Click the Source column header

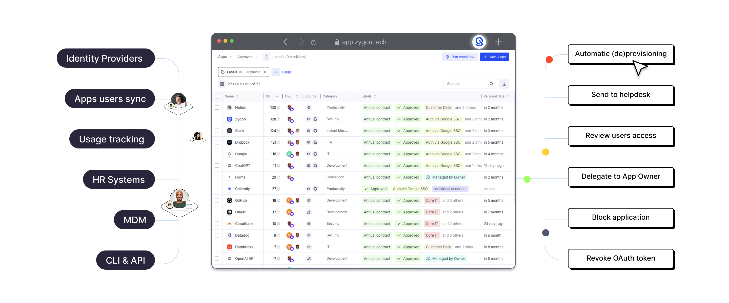(311, 96)
